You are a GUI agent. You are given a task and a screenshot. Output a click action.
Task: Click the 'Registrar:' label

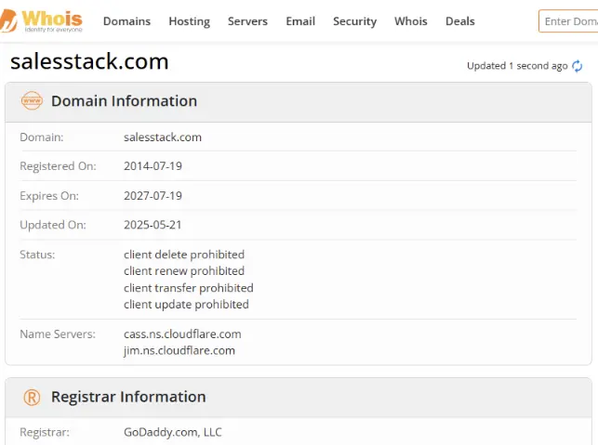(45, 432)
